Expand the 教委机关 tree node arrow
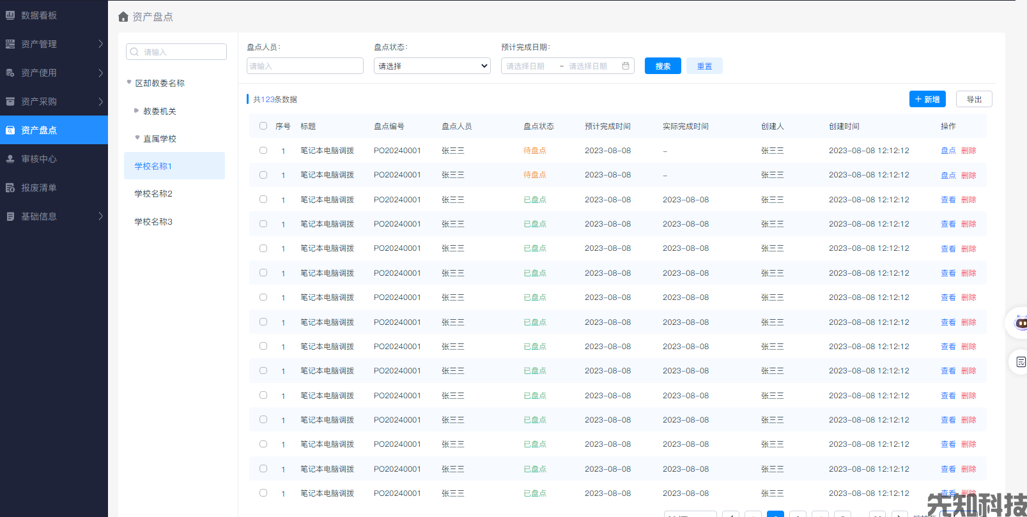 136,110
